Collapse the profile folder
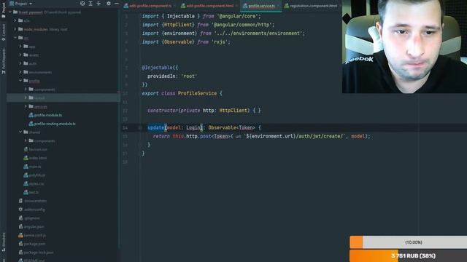 pyautogui.click(x=20, y=81)
